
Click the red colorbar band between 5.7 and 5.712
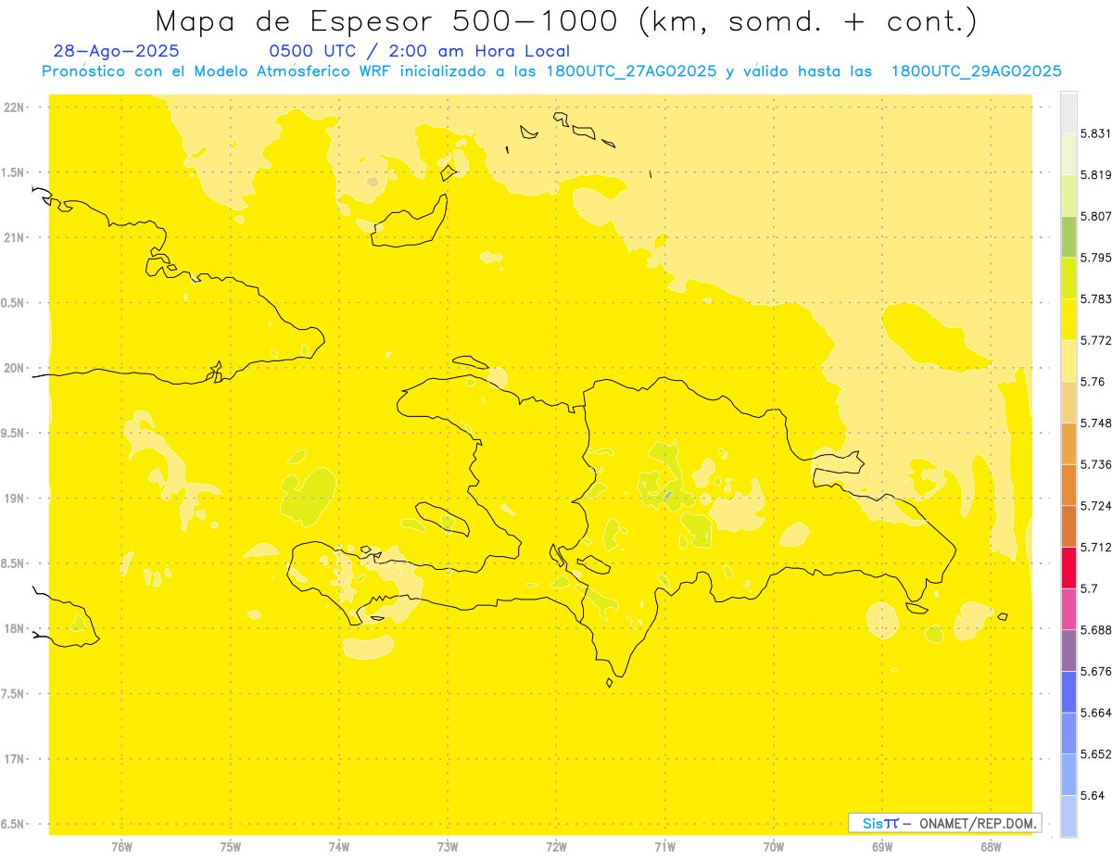pyautogui.click(x=1068, y=568)
